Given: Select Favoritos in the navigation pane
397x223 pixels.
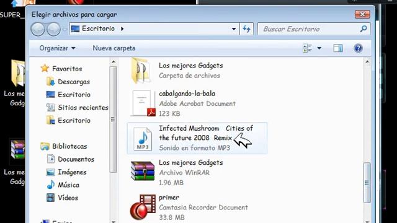Looking at the screenshot, I should click(67, 69).
